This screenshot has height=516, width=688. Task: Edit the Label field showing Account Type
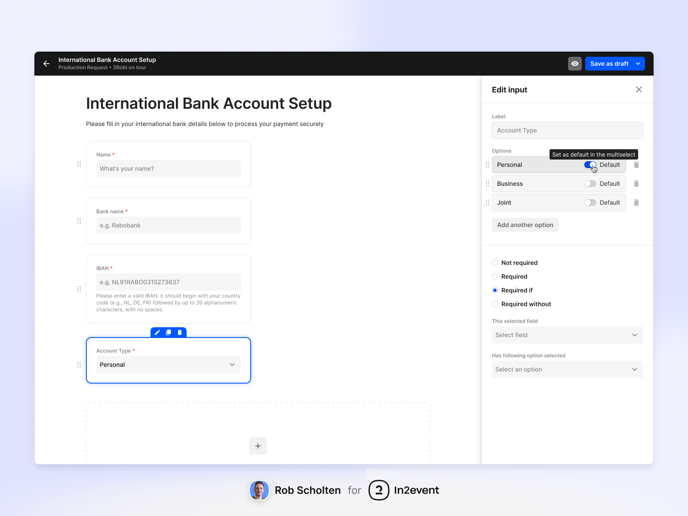568,130
